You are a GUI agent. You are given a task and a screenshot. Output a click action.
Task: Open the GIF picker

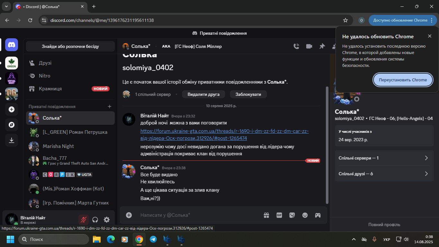pyautogui.click(x=279, y=215)
